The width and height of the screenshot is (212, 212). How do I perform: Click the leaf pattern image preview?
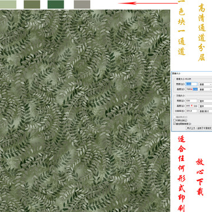pyautogui.click(x=85, y=111)
